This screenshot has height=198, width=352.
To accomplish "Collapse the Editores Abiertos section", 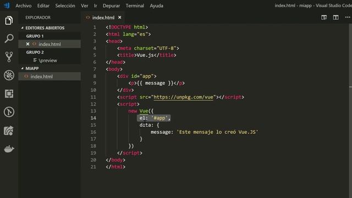I will tap(22, 28).
